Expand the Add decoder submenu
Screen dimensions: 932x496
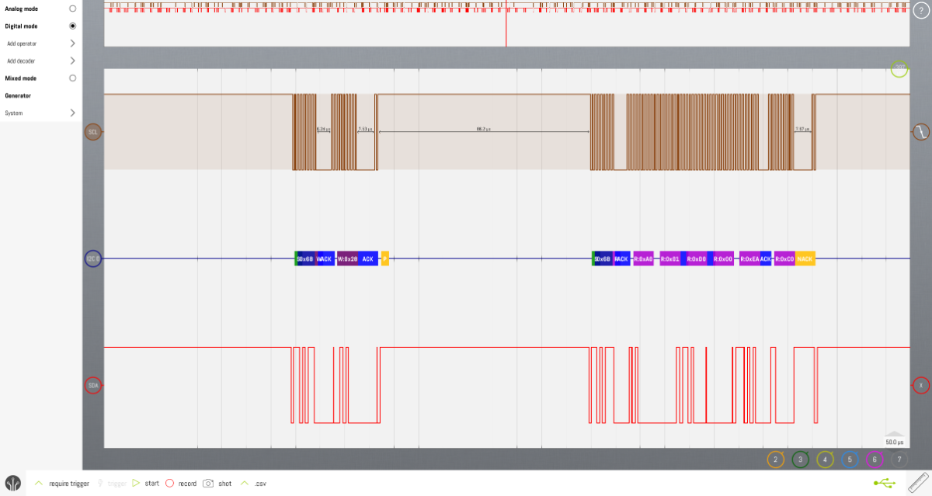coord(72,61)
